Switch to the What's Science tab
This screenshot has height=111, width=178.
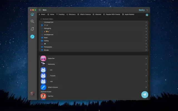pyautogui.click(x=84, y=14)
